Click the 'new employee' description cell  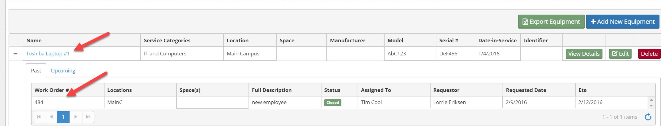[x=285, y=102]
